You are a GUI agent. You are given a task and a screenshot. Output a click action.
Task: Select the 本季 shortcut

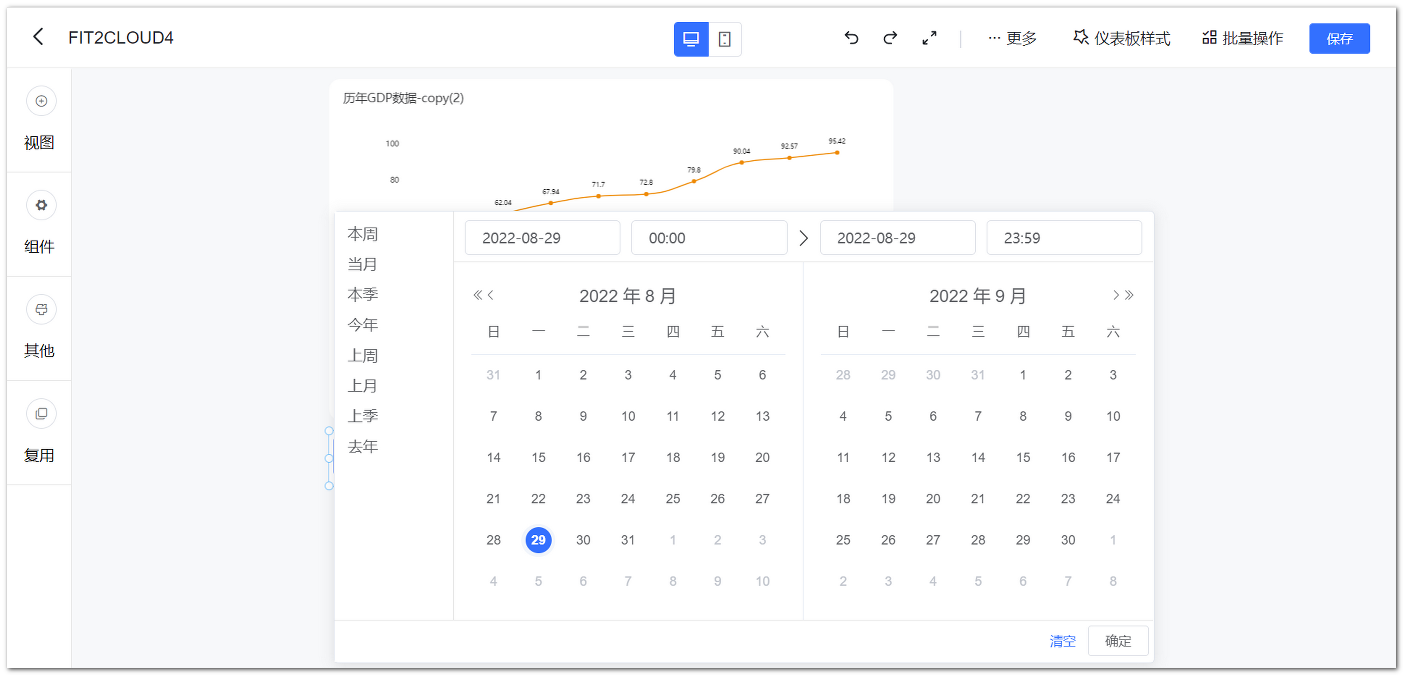pyautogui.click(x=362, y=294)
